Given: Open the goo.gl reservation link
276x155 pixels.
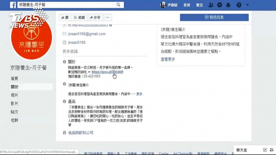Looking at the screenshot, I should click(x=107, y=72).
